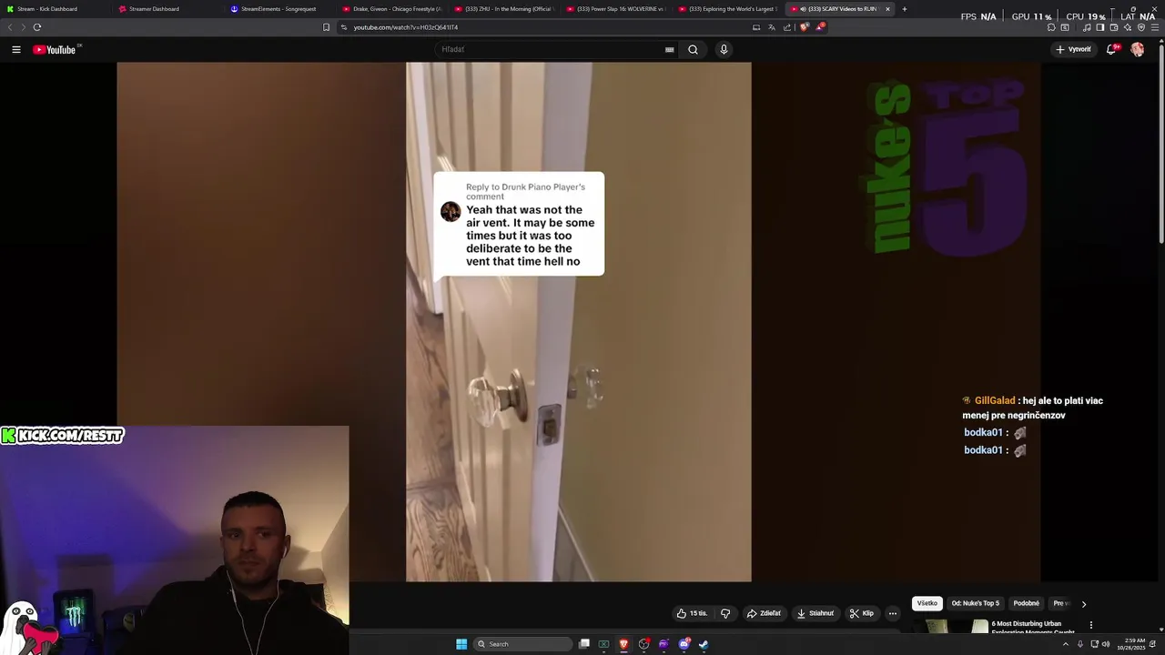Reload the page with browser refresh icon
The image size is (1165, 655).
[x=36, y=27]
